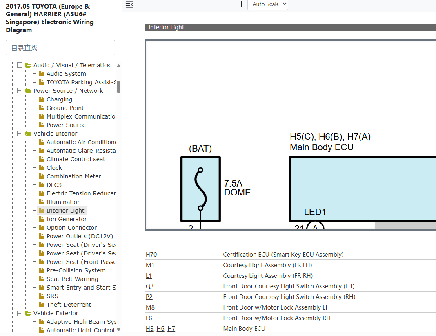Select Automatic Air Conditioner tree item
This screenshot has width=436, height=336.
click(81, 142)
